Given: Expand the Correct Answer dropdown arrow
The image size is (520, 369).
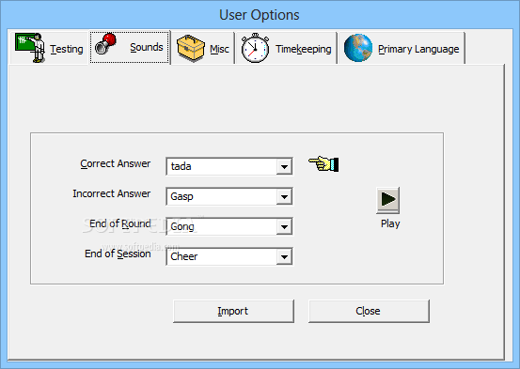Looking at the screenshot, I should [284, 166].
